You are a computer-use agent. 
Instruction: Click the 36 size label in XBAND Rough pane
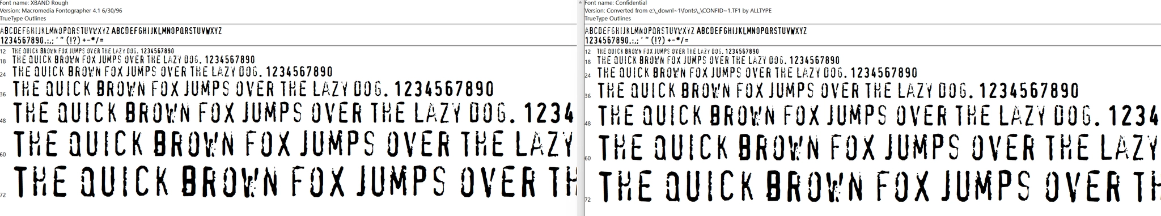[x=3, y=94]
